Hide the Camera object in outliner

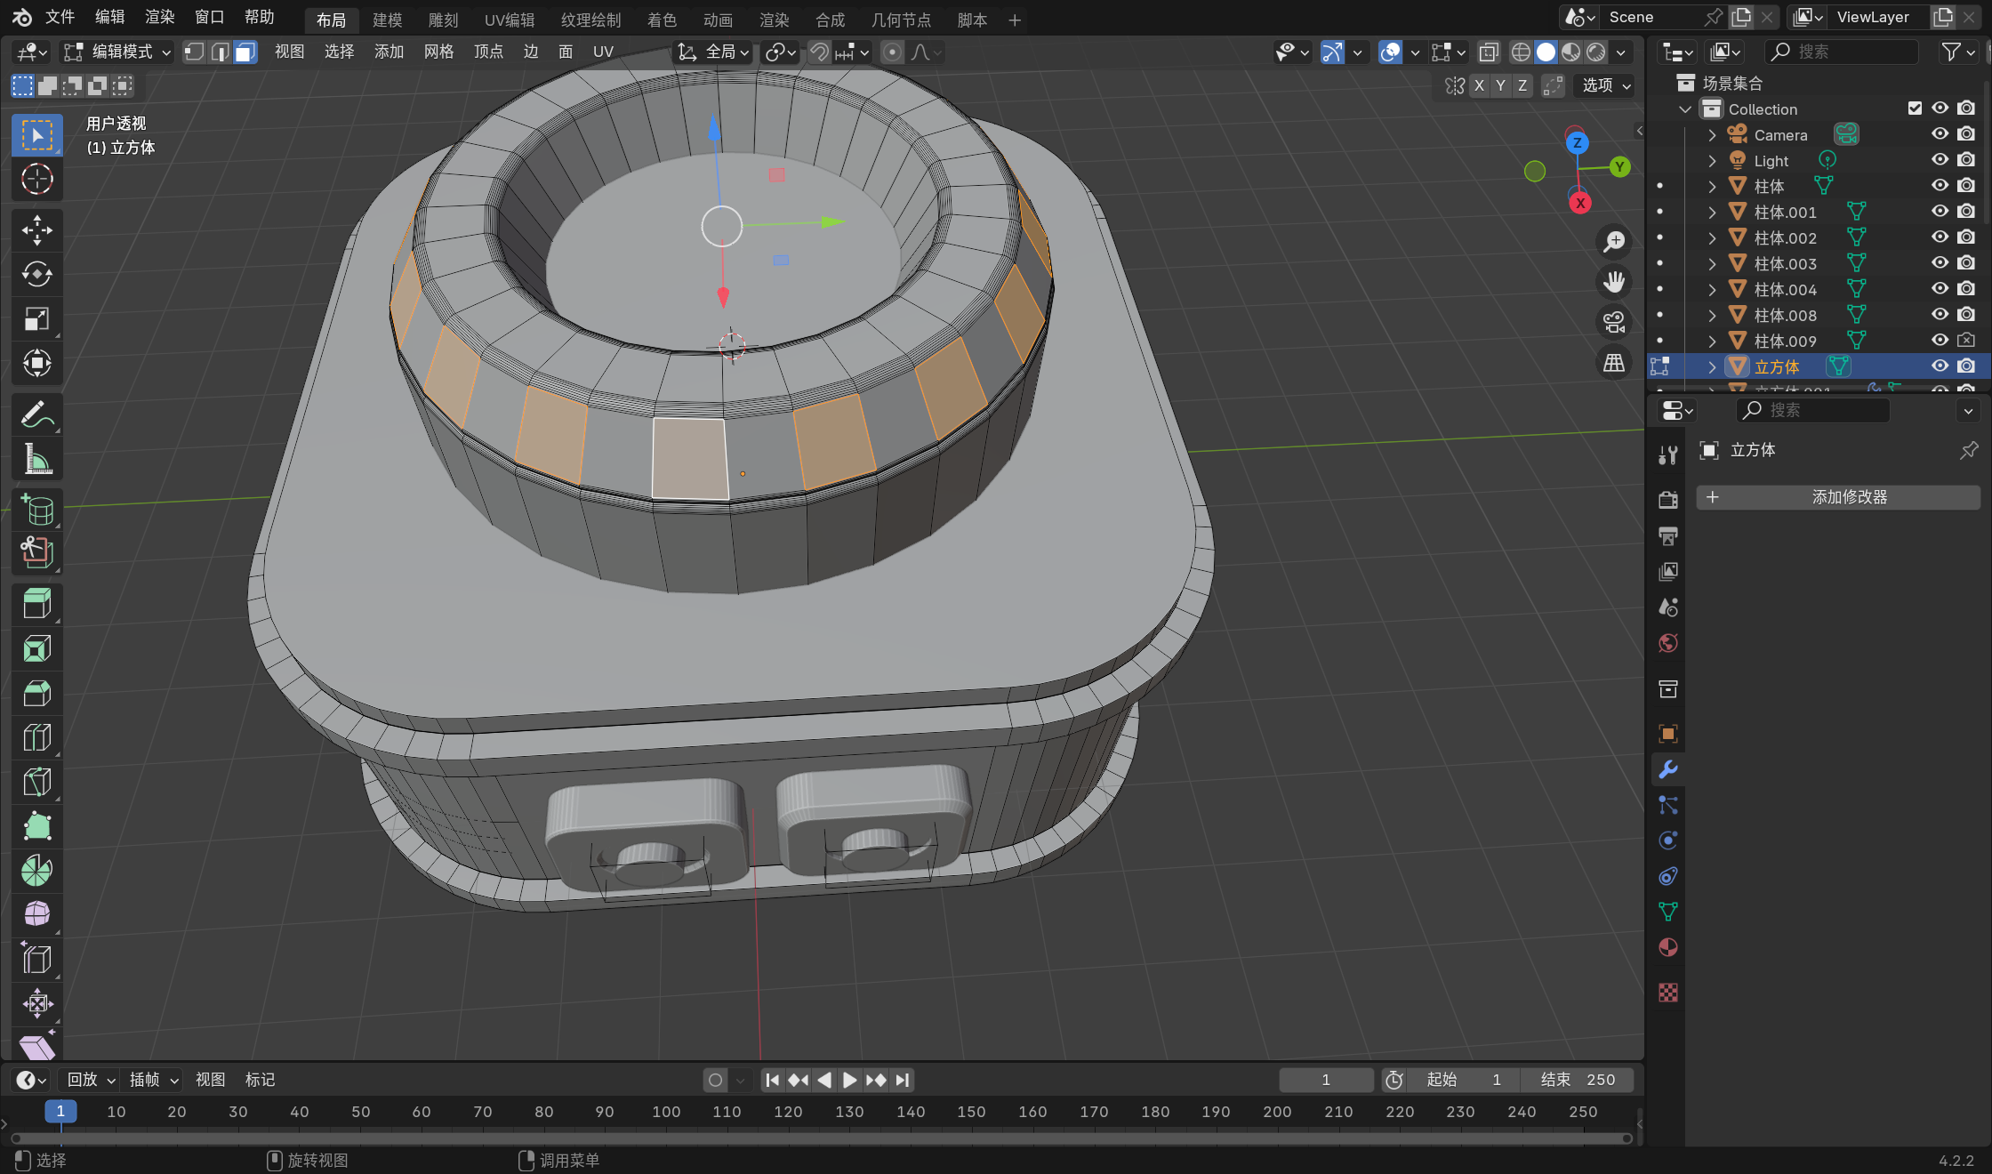pos(1940,134)
